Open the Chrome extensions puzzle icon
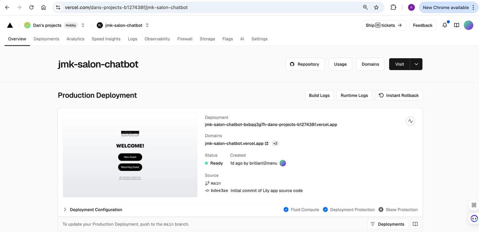 point(393,8)
